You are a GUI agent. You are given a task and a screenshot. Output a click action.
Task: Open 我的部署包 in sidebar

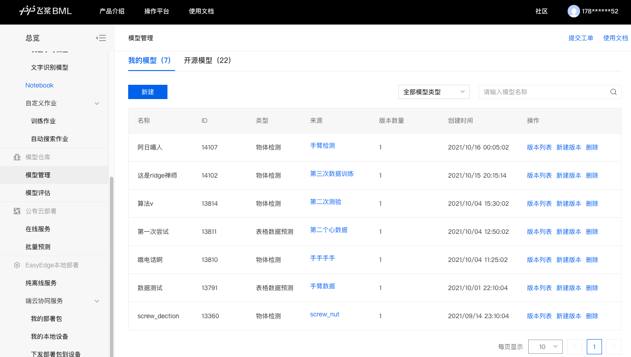[46, 319]
